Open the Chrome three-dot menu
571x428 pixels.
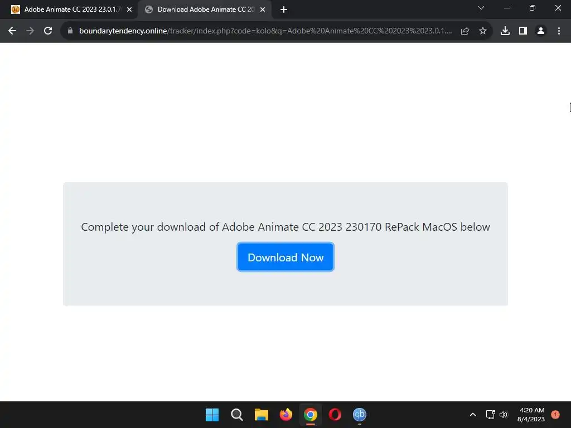(x=559, y=31)
